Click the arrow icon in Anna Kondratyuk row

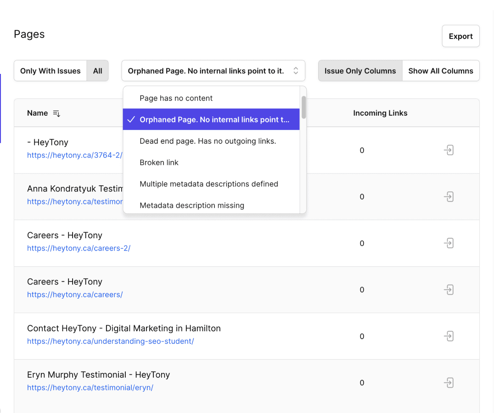(449, 197)
